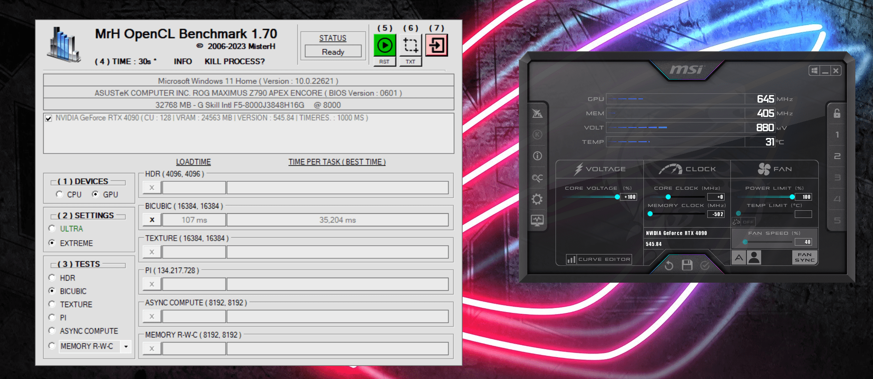The image size is (873, 379).
Task: Select Afterburner profile 4
Action: point(837,199)
